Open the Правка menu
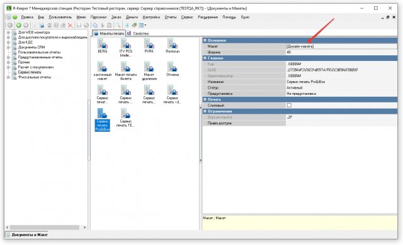This screenshot has height=245, width=403. [27, 17]
